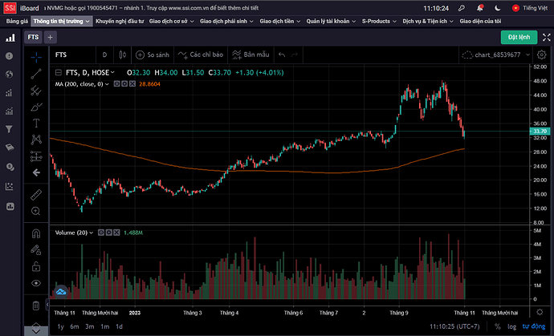The height and width of the screenshot is (336, 554).
Task: Activate the Ruler measure tool
Action: coord(36,195)
